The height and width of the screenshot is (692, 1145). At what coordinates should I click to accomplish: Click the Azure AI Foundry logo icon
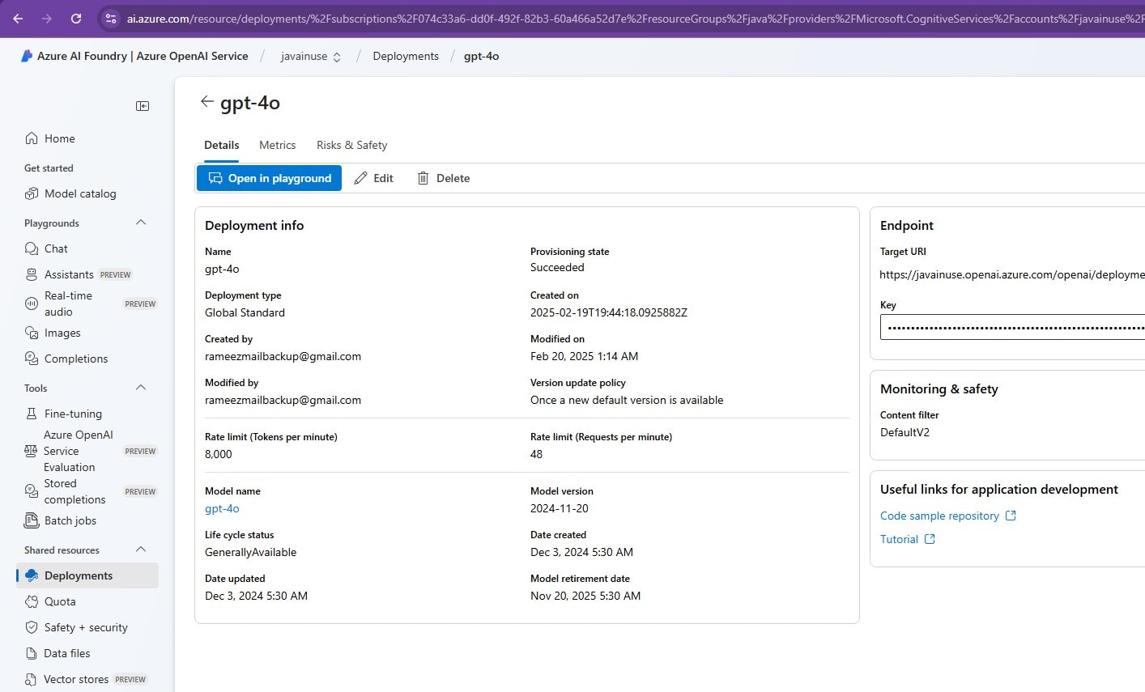click(x=27, y=56)
